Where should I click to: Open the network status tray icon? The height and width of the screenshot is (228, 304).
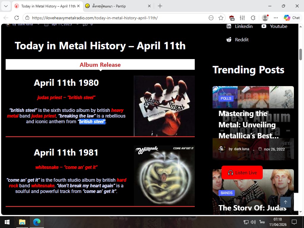click(x=246, y=222)
